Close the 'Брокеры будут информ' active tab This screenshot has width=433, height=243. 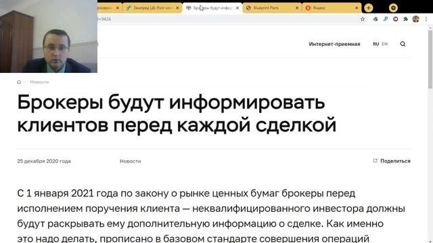pos(237,8)
